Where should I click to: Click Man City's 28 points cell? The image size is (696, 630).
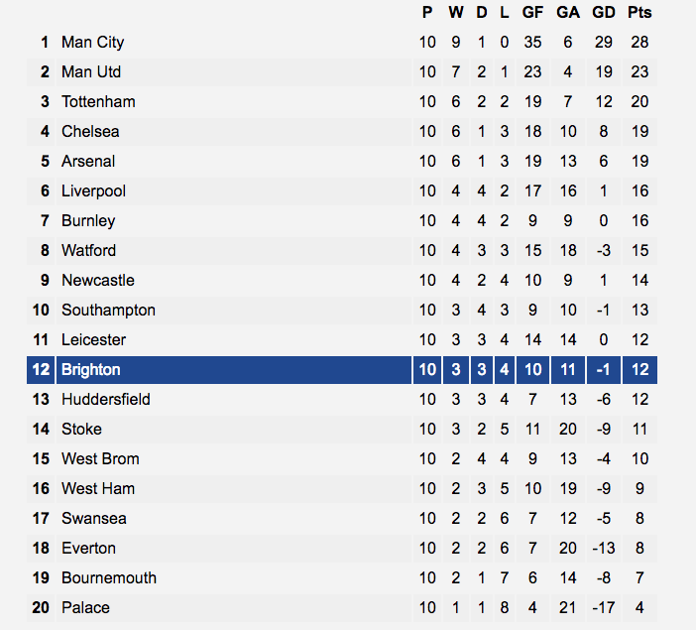pos(639,43)
